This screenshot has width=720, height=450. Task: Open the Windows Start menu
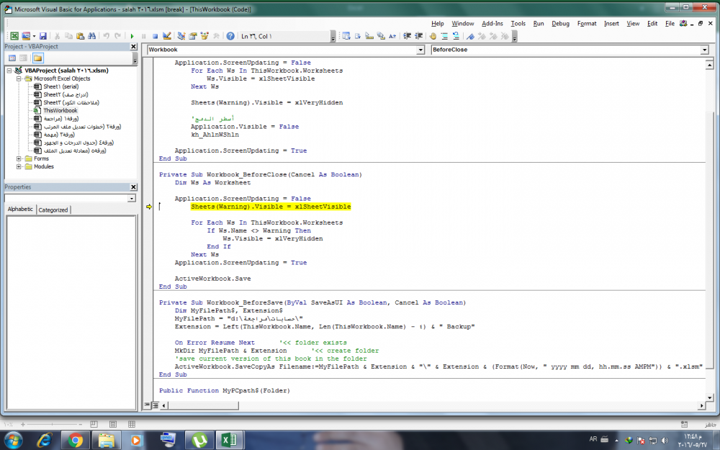[13, 441]
